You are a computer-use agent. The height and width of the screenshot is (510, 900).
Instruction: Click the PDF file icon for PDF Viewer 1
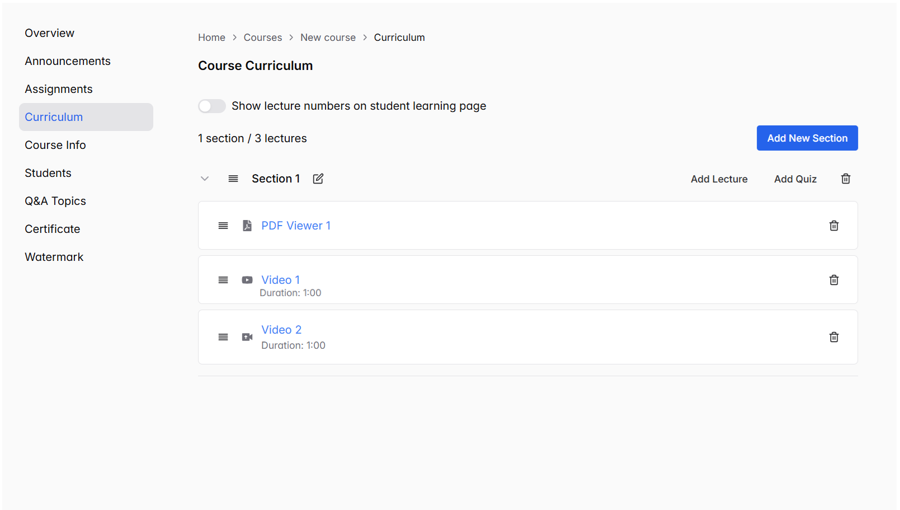tap(247, 225)
